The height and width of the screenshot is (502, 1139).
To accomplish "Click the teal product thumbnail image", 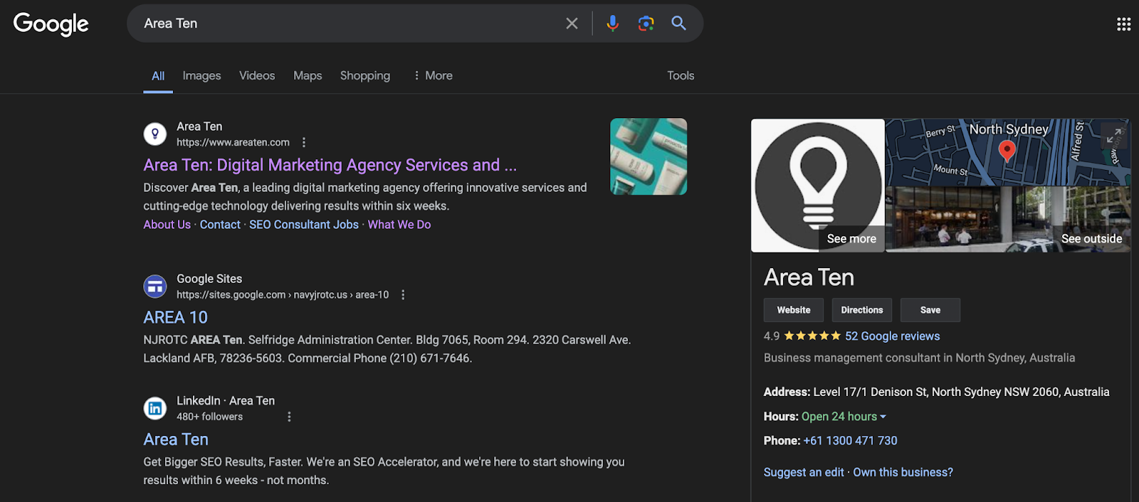I will coord(649,156).
